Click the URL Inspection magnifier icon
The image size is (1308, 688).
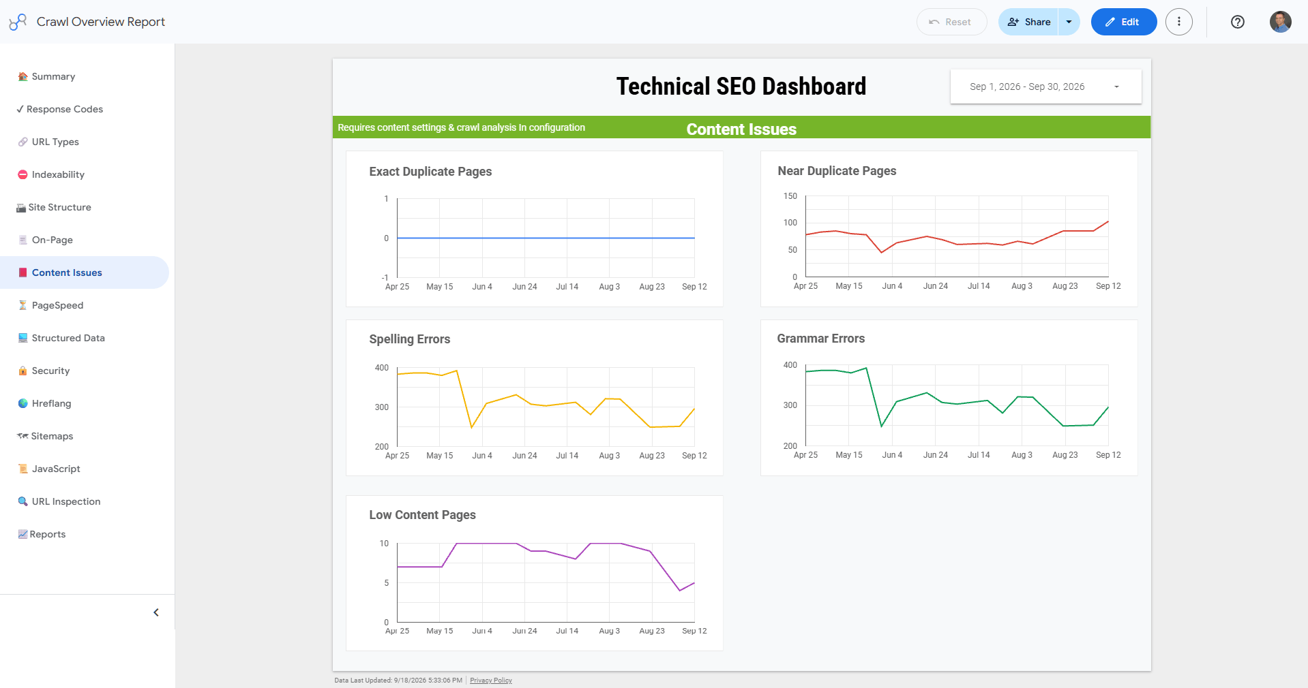point(23,501)
